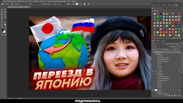Open the Warp Text icon
This screenshot has height=103, width=183.
point(81,4)
